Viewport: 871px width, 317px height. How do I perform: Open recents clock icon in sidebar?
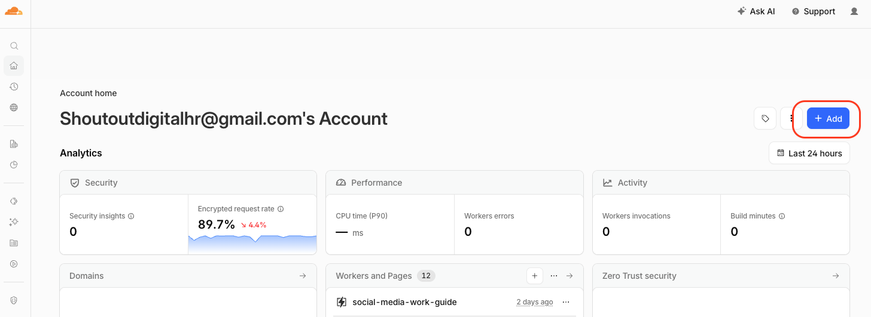click(x=14, y=87)
